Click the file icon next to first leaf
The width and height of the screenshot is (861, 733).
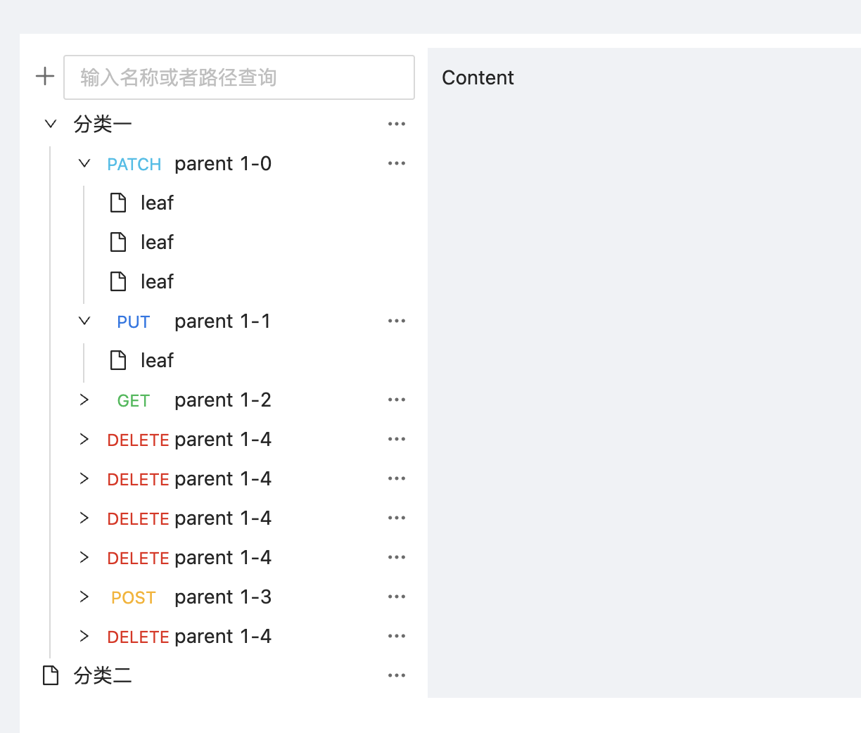point(117,203)
